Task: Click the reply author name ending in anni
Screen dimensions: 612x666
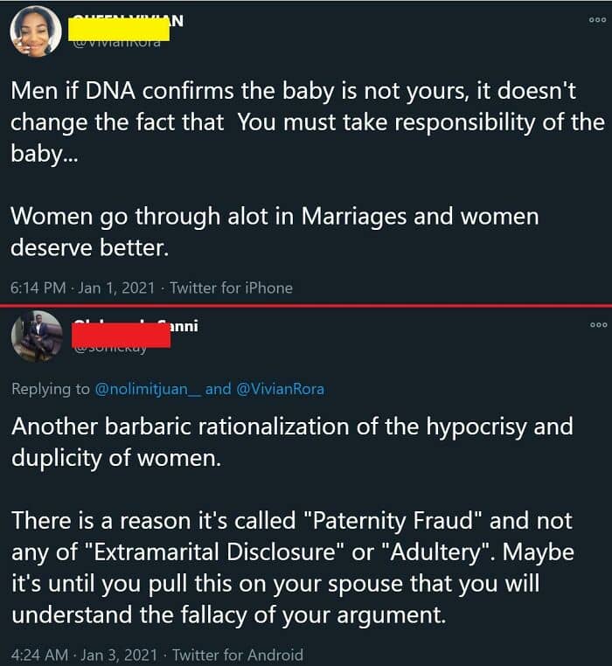Action: pyautogui.click(x=136, y=326)
